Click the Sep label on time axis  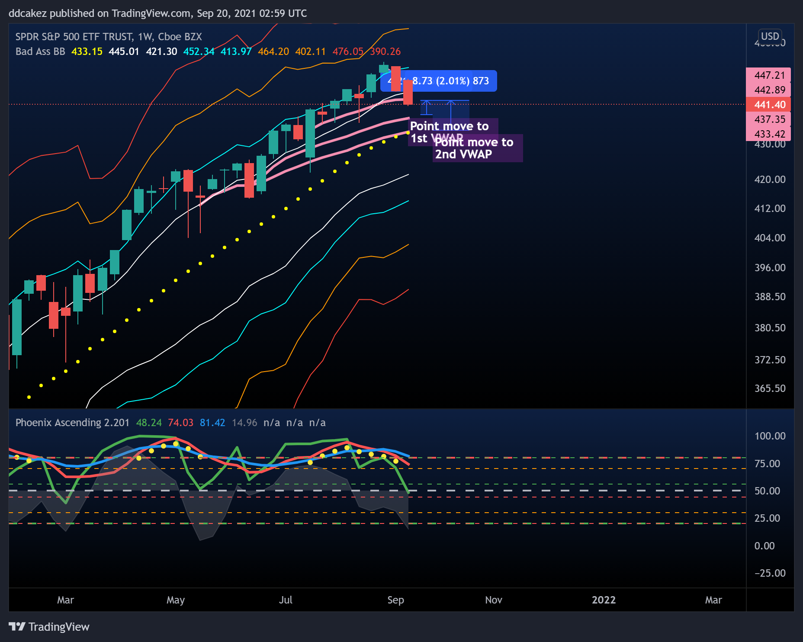click(x=395, y=600)
